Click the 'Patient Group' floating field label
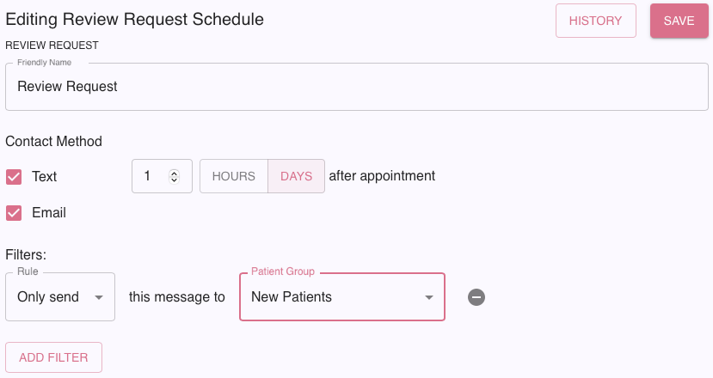The image size is (713, 378). 283,271
